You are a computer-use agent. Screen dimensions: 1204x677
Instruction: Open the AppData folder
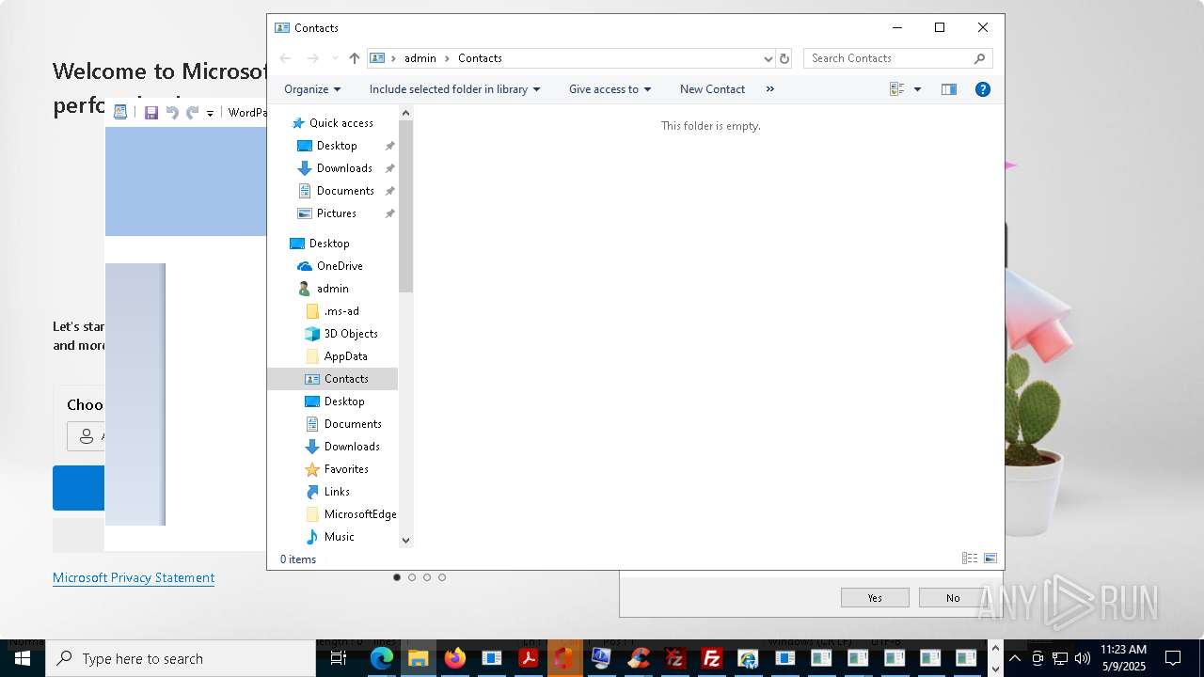[x=345, y=356]
